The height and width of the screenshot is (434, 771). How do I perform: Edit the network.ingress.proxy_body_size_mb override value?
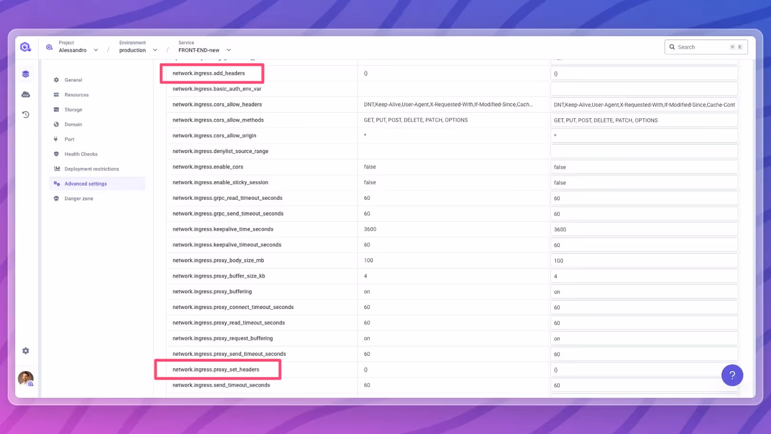644,260
